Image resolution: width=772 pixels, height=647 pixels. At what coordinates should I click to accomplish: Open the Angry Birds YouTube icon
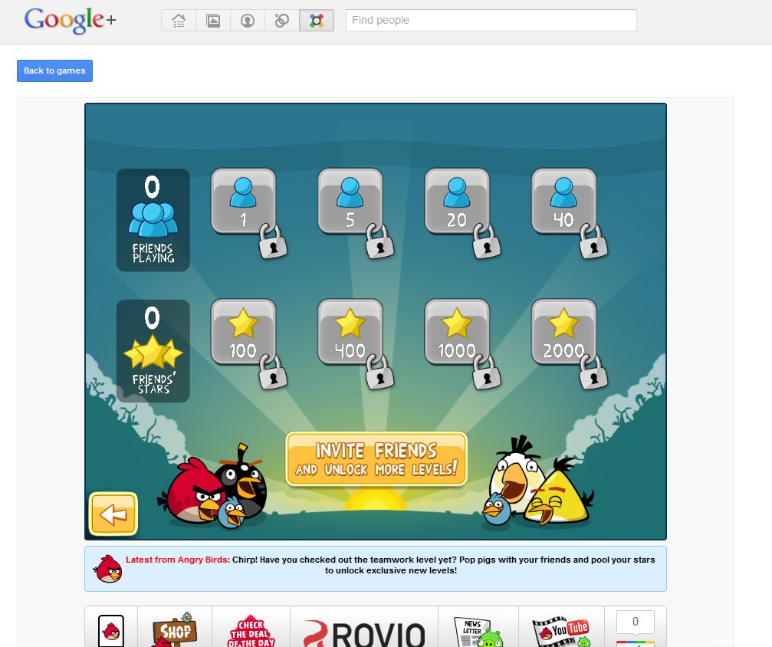(561, 632)
